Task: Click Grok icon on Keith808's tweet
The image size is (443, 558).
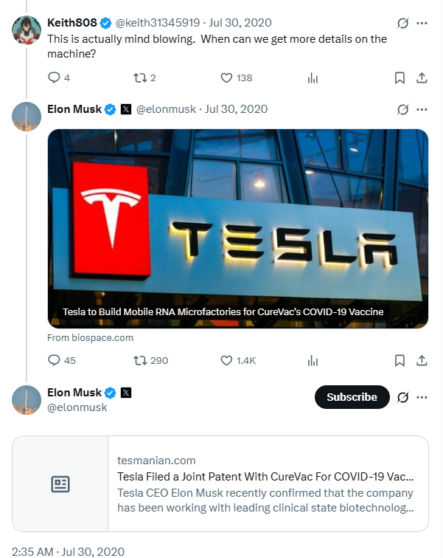Action: (x=402, y=23)
